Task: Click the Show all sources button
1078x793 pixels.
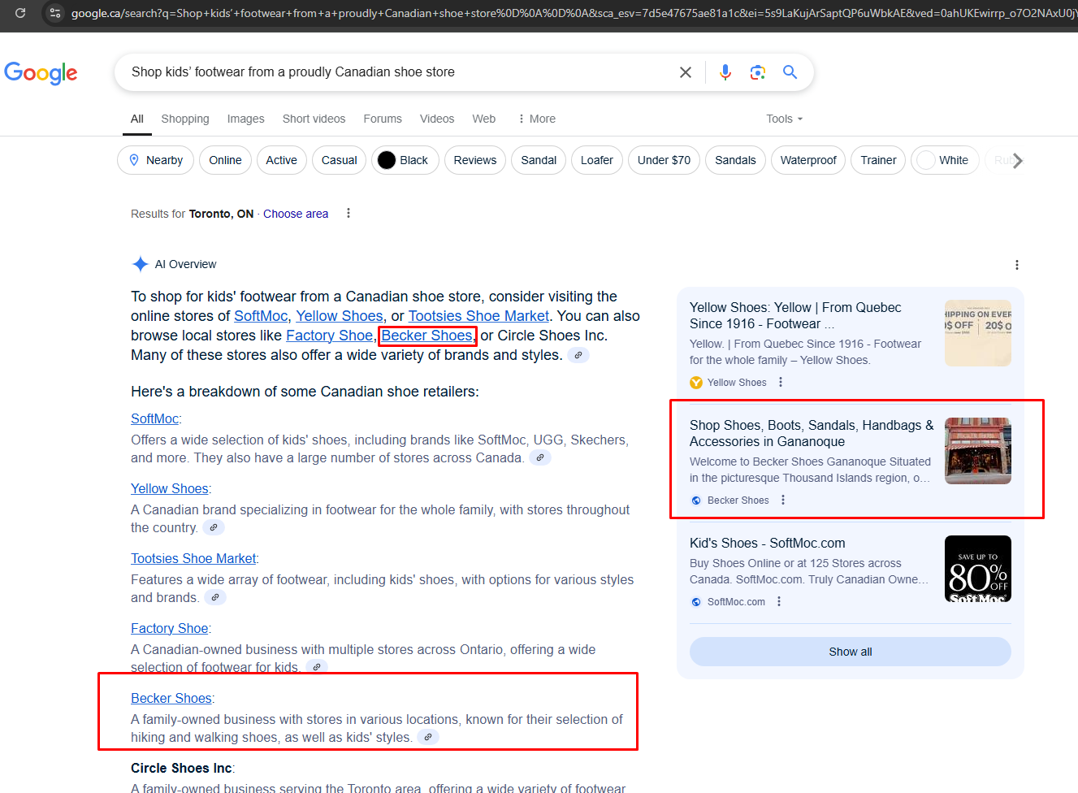Action: [x=850, y=652]
